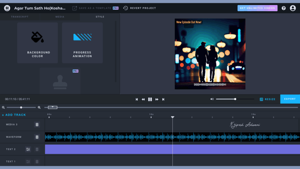The image size is (300, 169).
Task: Zoom in the timeline with the plus magnifier
Action: click(39, 107)
